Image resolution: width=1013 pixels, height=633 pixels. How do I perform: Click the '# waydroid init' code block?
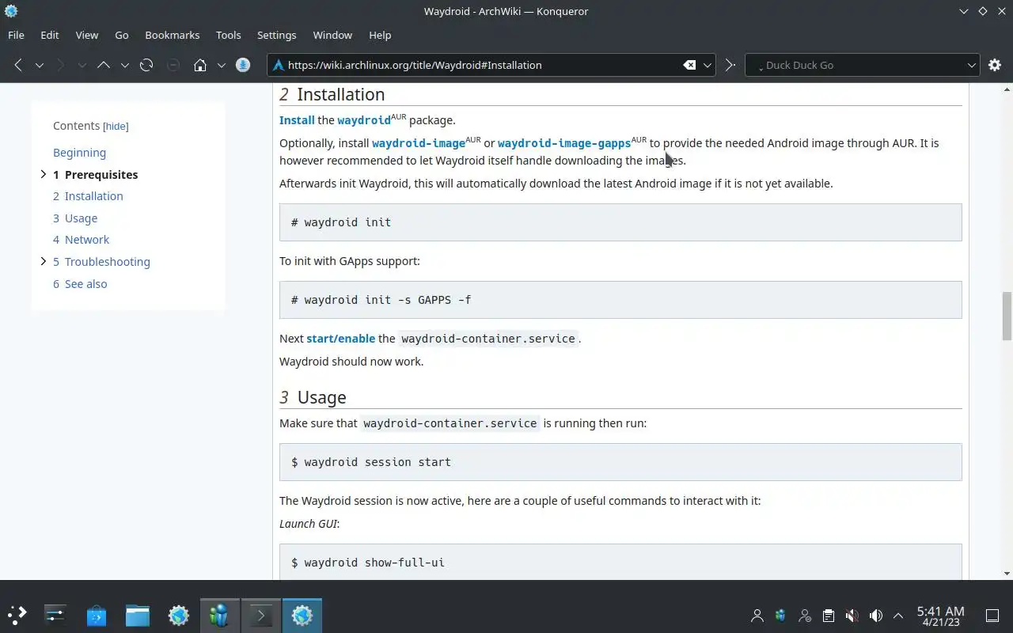[620, 222]
